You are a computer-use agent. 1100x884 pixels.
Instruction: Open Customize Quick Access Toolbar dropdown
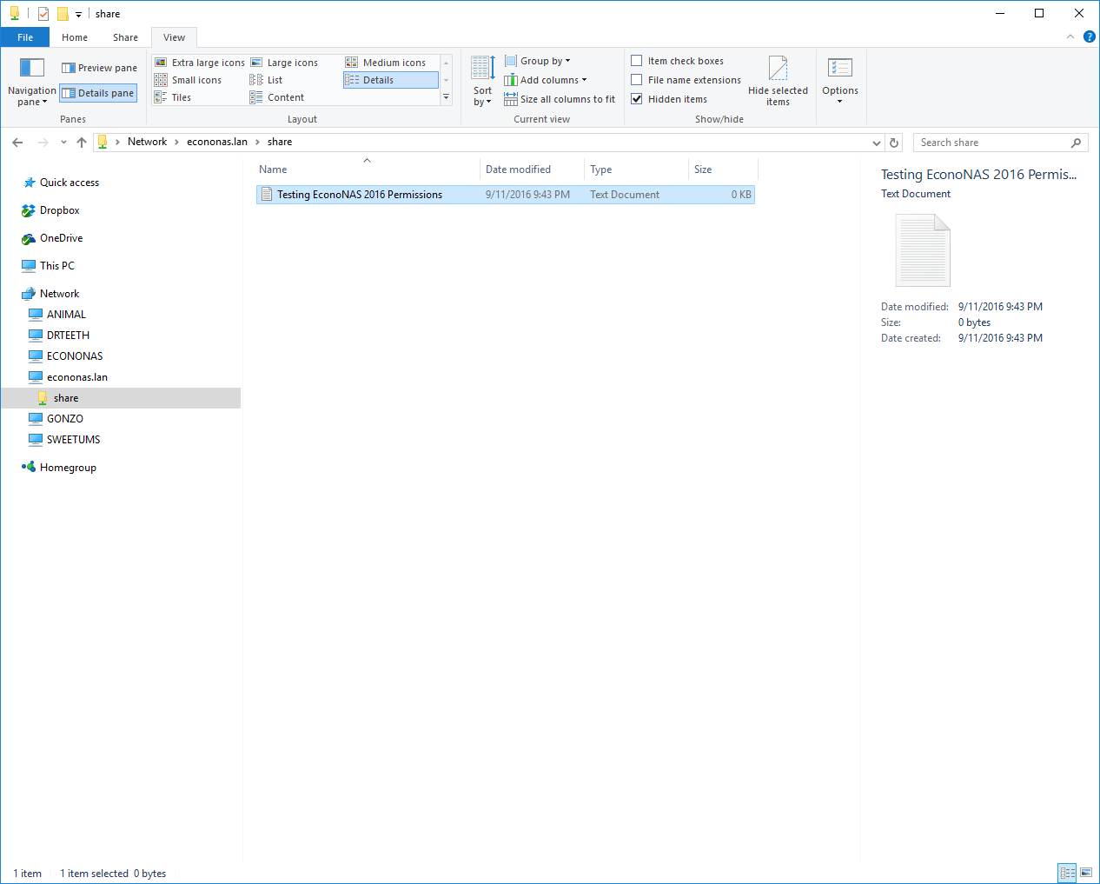[x=78, y=15]
